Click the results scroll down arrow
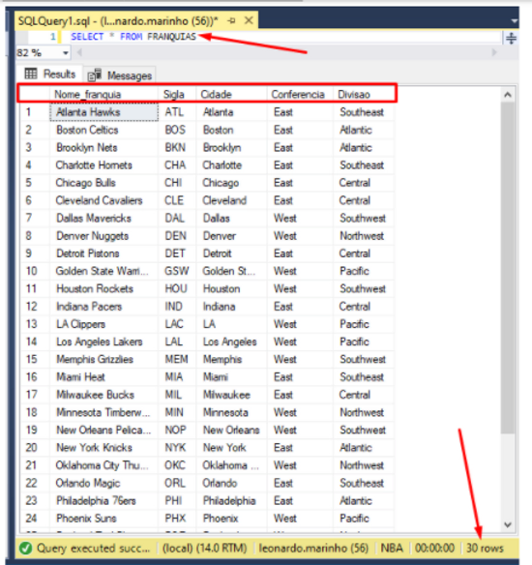The image size is (532, 565). tap(508, 524)
